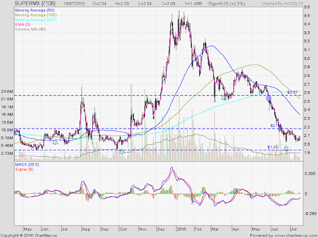Click the Copyright 2016 ChartNexus text
The height and width of the screenshot is (238, 318).
click(29, 236)
